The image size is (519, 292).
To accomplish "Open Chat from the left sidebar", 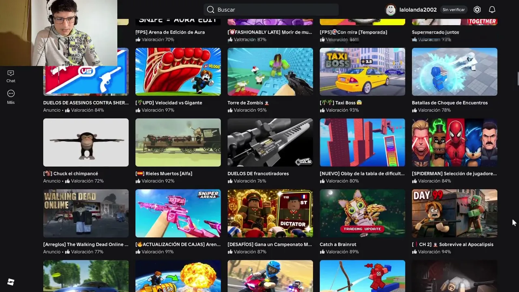I will point(11,76).
